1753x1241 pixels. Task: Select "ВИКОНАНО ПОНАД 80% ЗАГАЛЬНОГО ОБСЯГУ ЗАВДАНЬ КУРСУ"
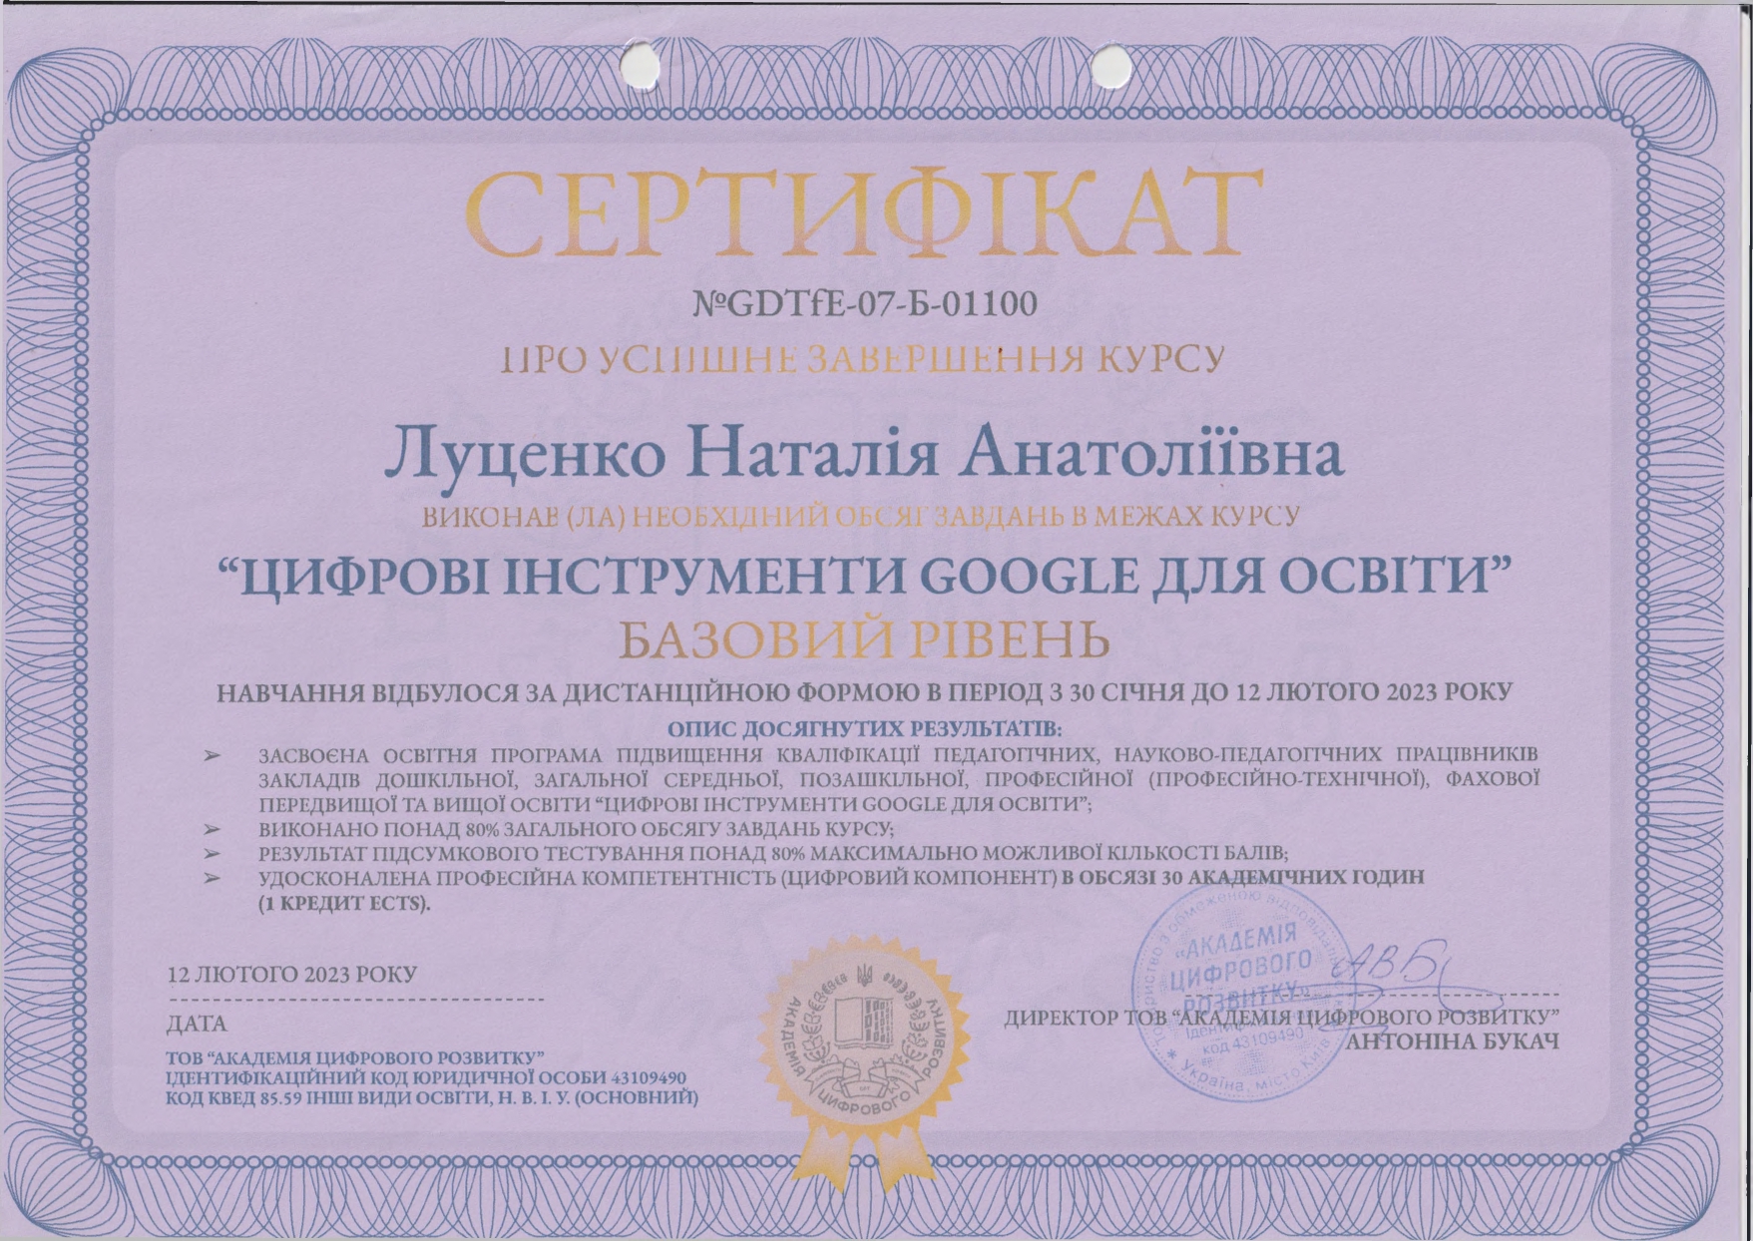pos(576,828)
